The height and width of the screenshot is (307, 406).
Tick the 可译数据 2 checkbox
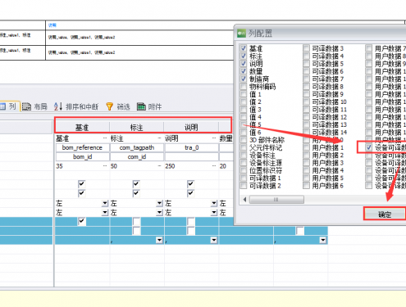[x=244, y=186]
